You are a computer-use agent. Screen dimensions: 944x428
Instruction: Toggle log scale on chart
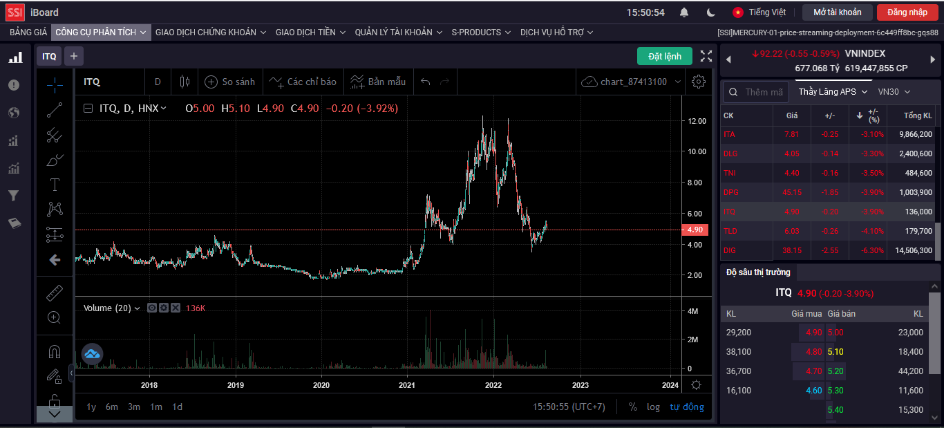[x=653, y=407]
